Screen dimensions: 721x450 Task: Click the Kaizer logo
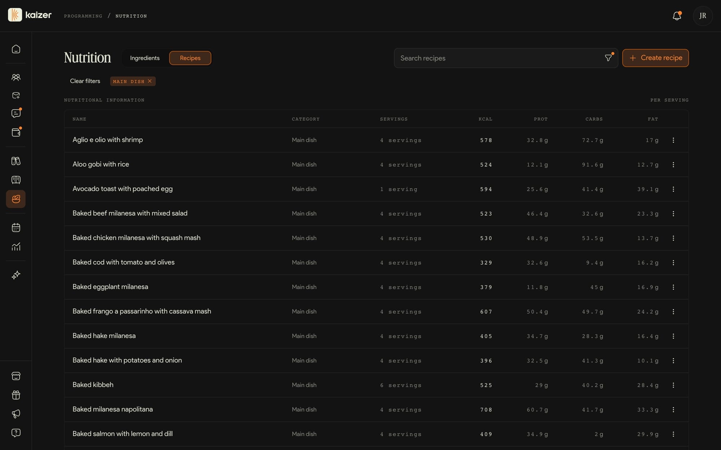30,15
